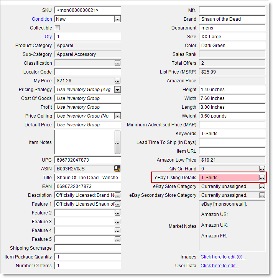Click ellipsis button for Qty On Hand
This screenshot has height=278, width=273.
tap(262, 169)
